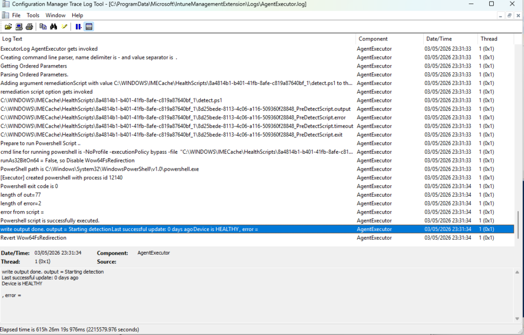Click the details pane scroll down arrow

click(517, 319)
